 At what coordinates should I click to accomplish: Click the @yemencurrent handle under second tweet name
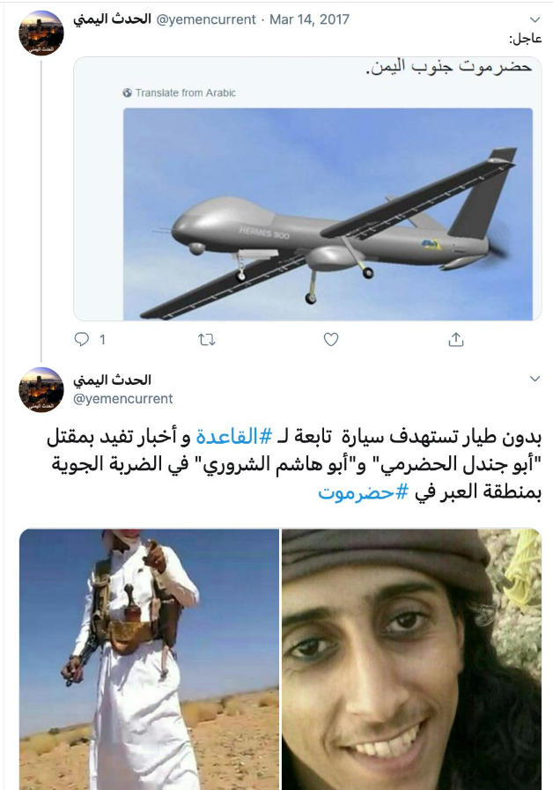pos(123,399)
